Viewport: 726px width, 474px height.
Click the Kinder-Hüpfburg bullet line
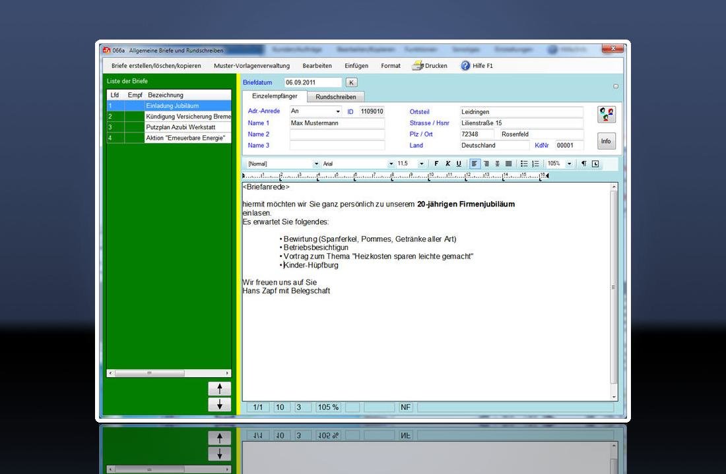tap(310, 265)
